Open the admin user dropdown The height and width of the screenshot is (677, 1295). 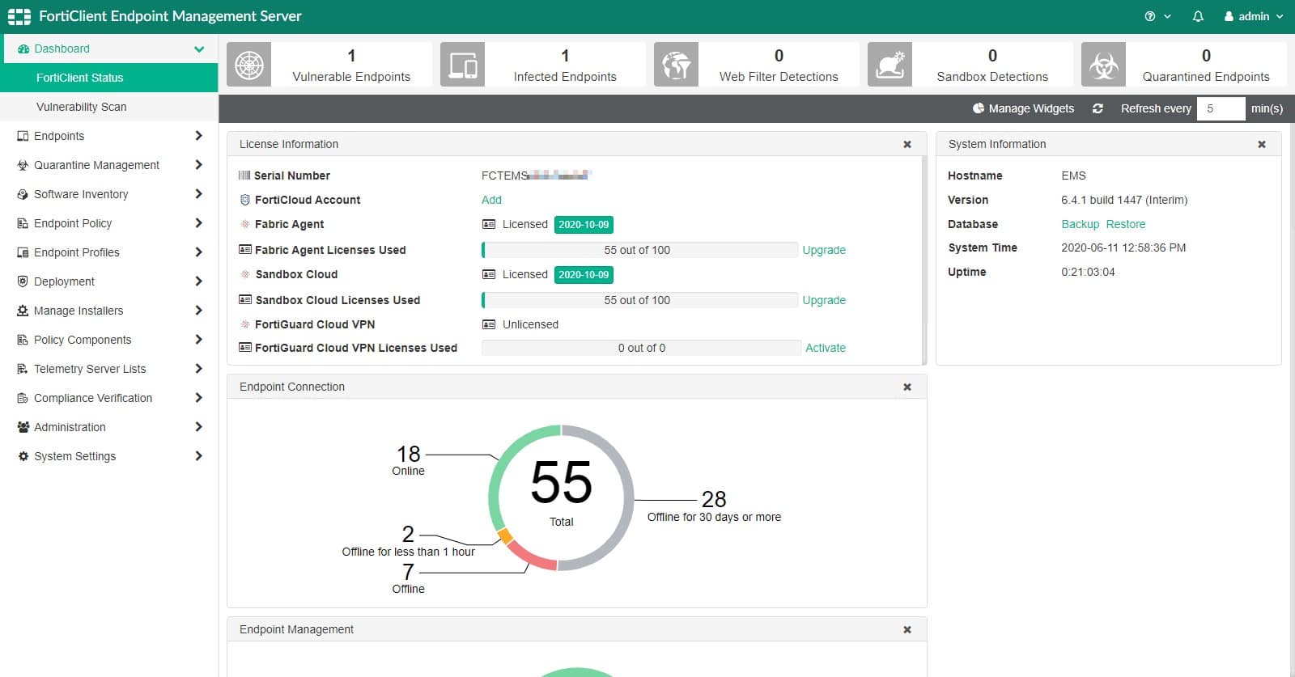(x=1254, y=16)
